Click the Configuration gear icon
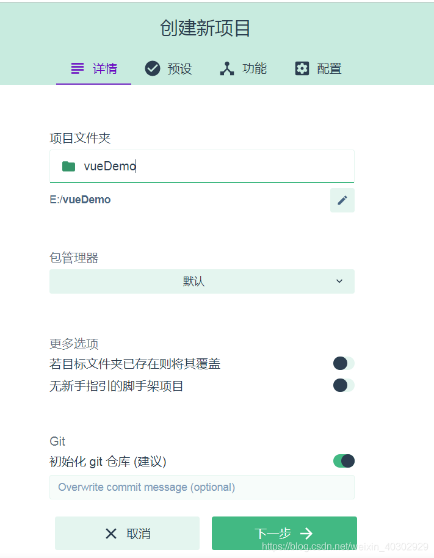This screenshot has width=434, height=558. (x=302, y=68)
